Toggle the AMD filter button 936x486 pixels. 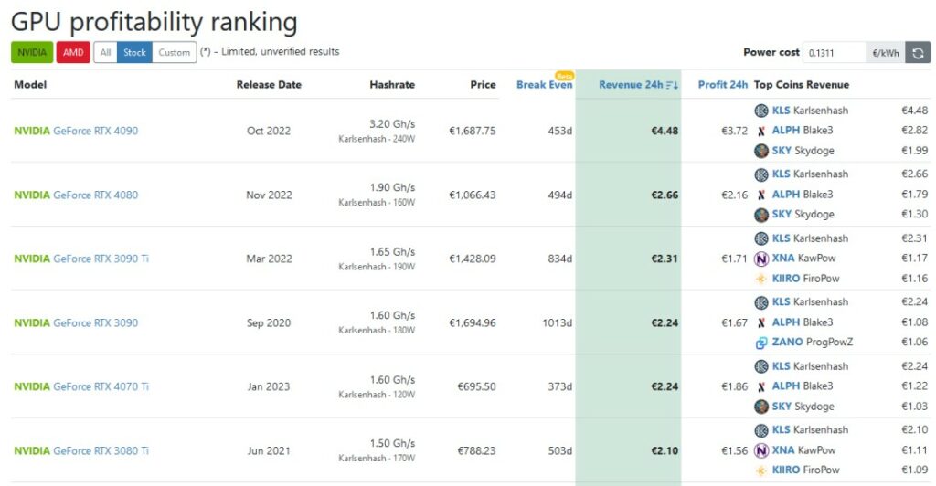73,52
